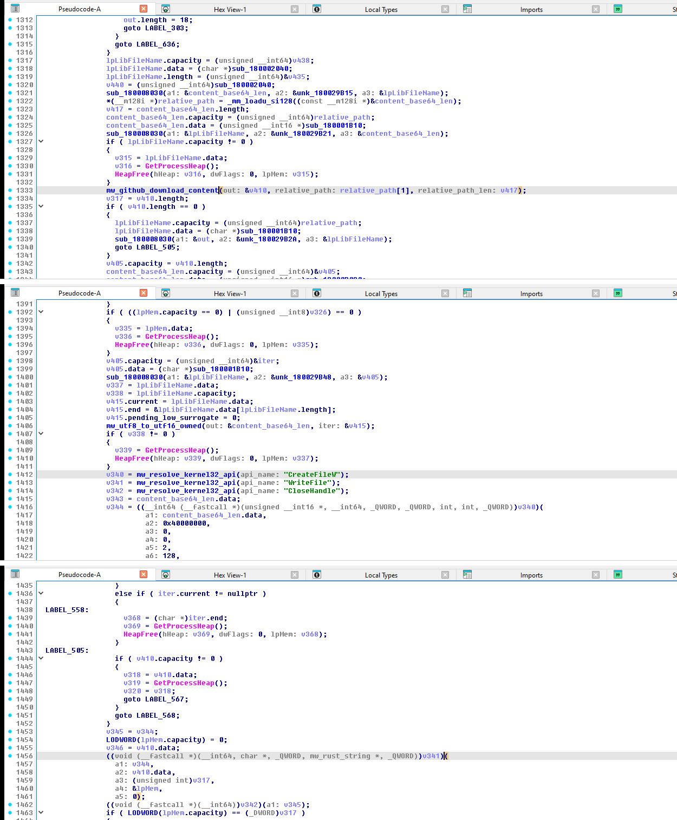The width and height of the screenshot is (677, 820).
Task: Click the Hex View-1 tab icon in the bottom pane
Action: 166,574
